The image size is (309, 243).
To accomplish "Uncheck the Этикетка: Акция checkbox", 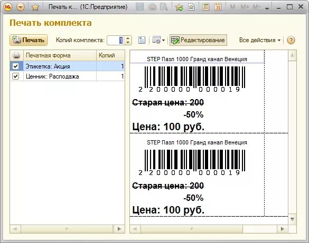I will [15, 66].
